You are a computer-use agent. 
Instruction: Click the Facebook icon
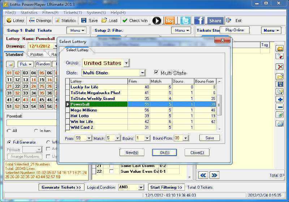pos(199,21)
